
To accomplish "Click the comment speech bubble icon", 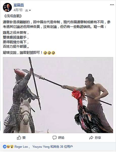I will (x=54, y=138).
